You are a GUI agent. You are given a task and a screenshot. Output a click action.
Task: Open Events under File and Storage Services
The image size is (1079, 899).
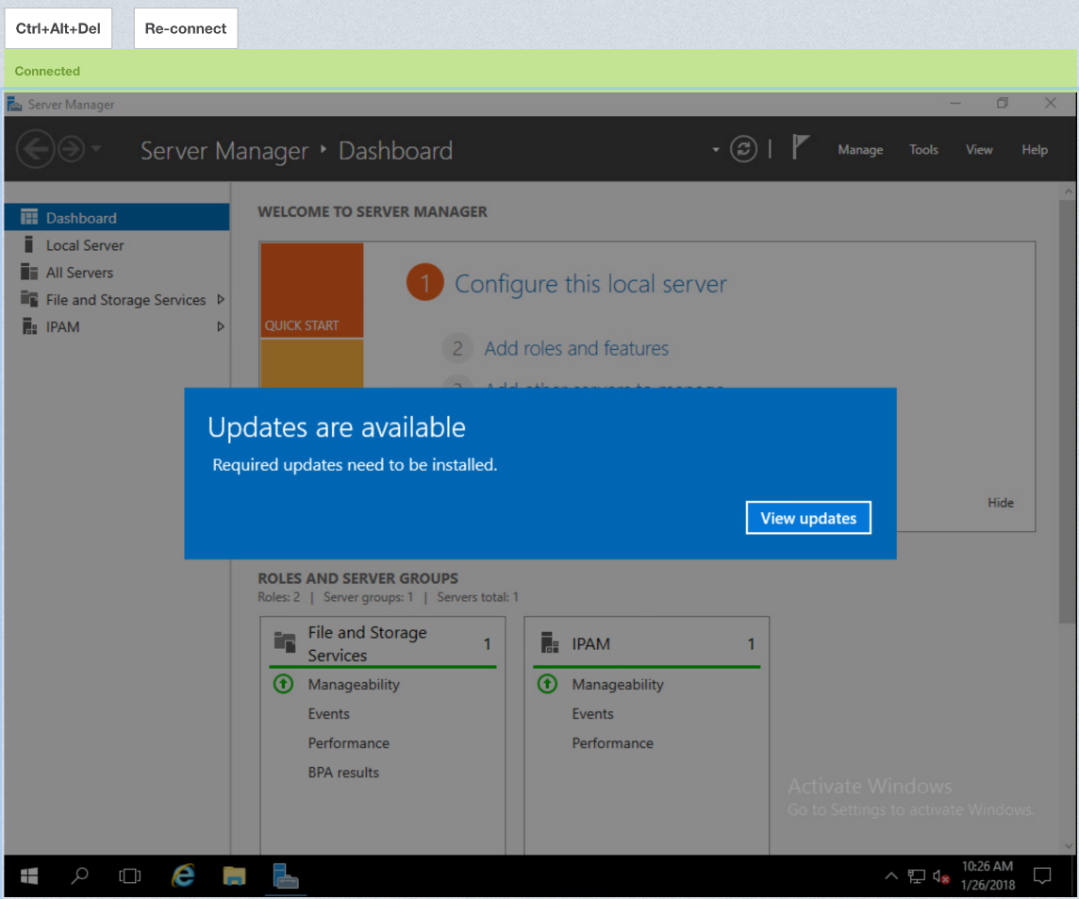(x=328, y=714)
